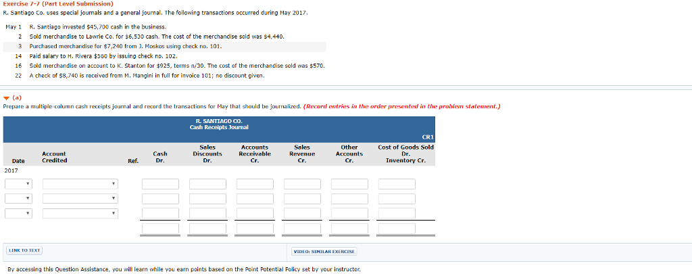The width and height of the screenshot is (692, 274).
Task: Open the VIDEO: SIMILAR EXERCISE link
Action: [x=324, y=251]
